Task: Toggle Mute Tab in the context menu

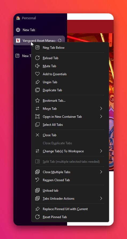Action: (x=70, y=66)
